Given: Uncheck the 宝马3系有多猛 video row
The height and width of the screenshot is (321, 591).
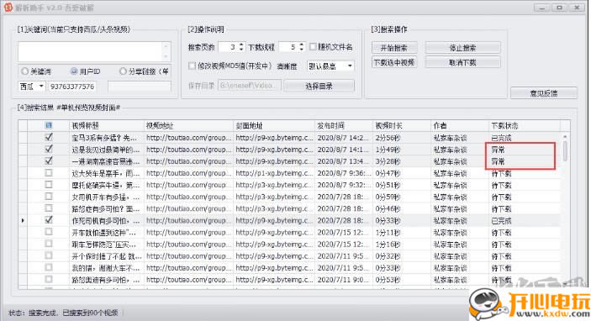Looking at the screenshot, I should point(49,137).
